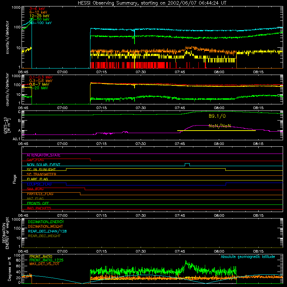This screenshot has height=287, width=287.
Task: Select the PARTICLE_FLAG label
Action: tap(40, 194)
